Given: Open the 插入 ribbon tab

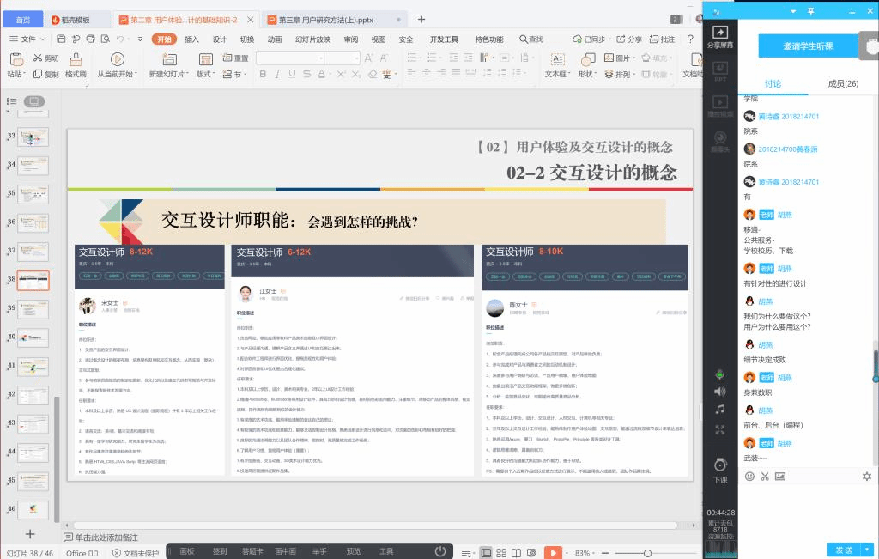Looking at the screenshot, I should (x=191, y=39).
